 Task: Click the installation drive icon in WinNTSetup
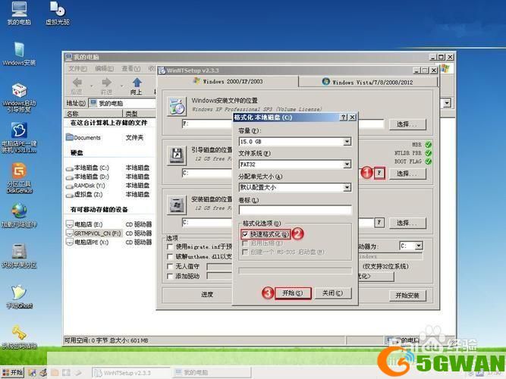[177, 205]
